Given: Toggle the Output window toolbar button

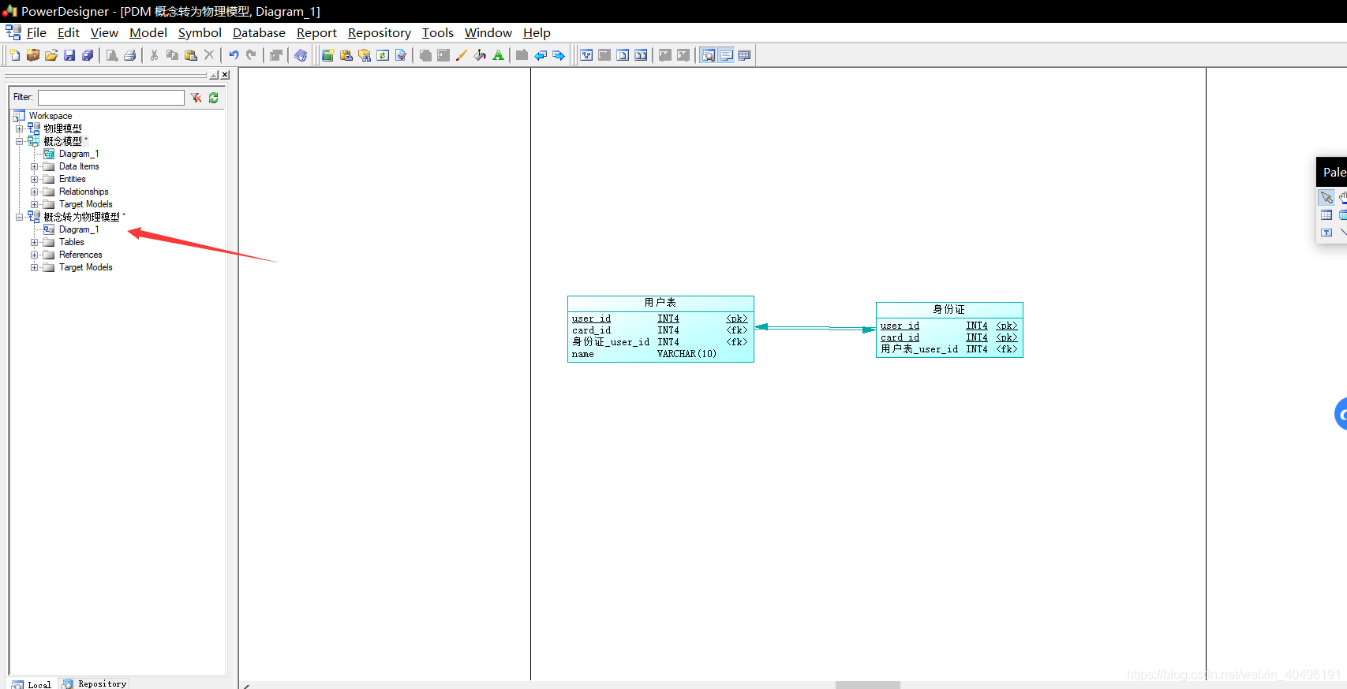Looking at the screenshot, I should [x=726, y=55].
